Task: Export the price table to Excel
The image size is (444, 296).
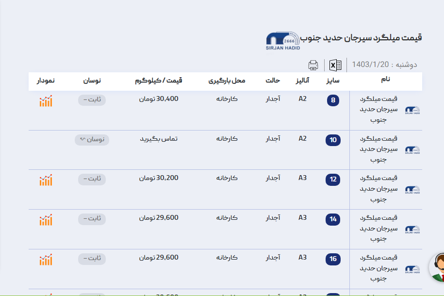Action: tap(335, 66)
